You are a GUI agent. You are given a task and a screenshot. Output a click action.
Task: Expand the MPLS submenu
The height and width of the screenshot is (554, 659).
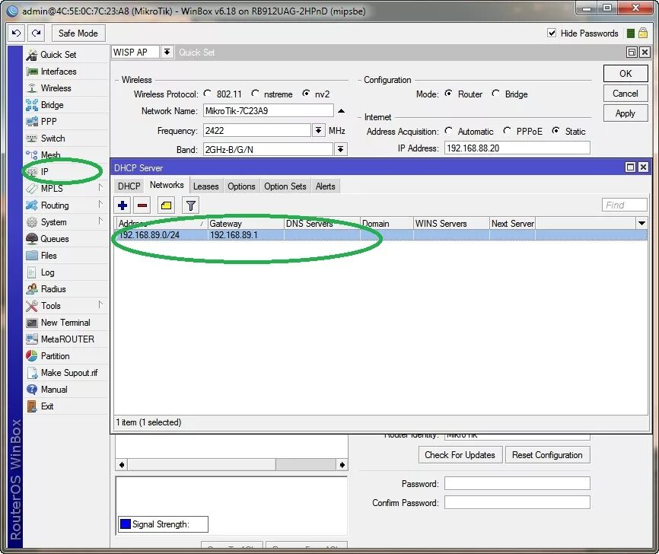[100, 187]
